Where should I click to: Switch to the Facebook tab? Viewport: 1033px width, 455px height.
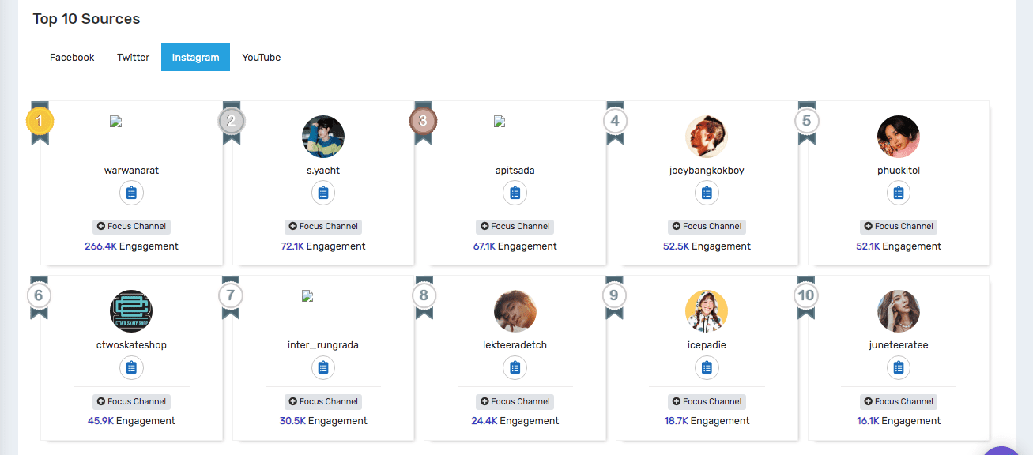[x=72, y=58]
